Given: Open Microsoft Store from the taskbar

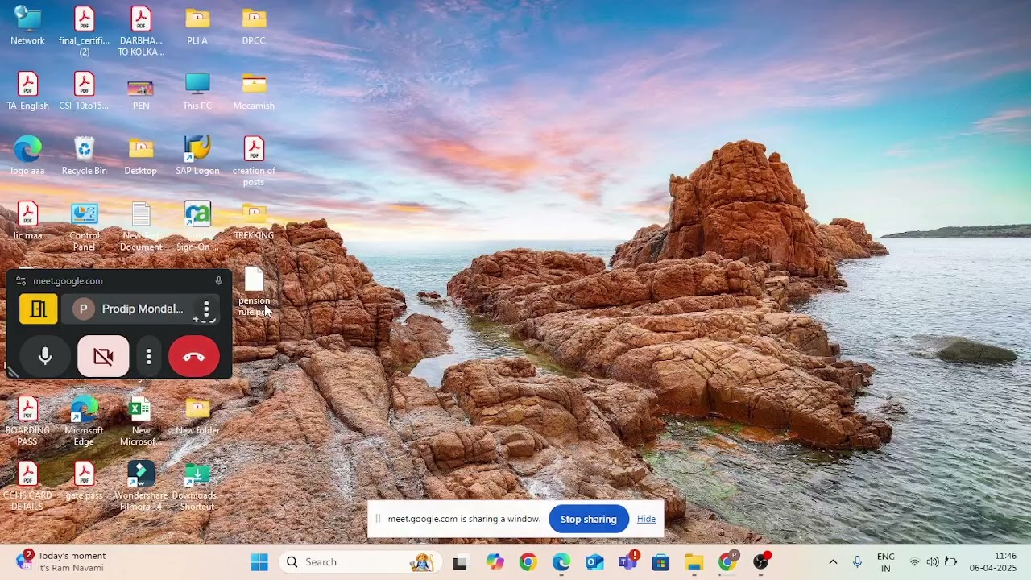Looking at the screenshot, I should tap(661, 562).
